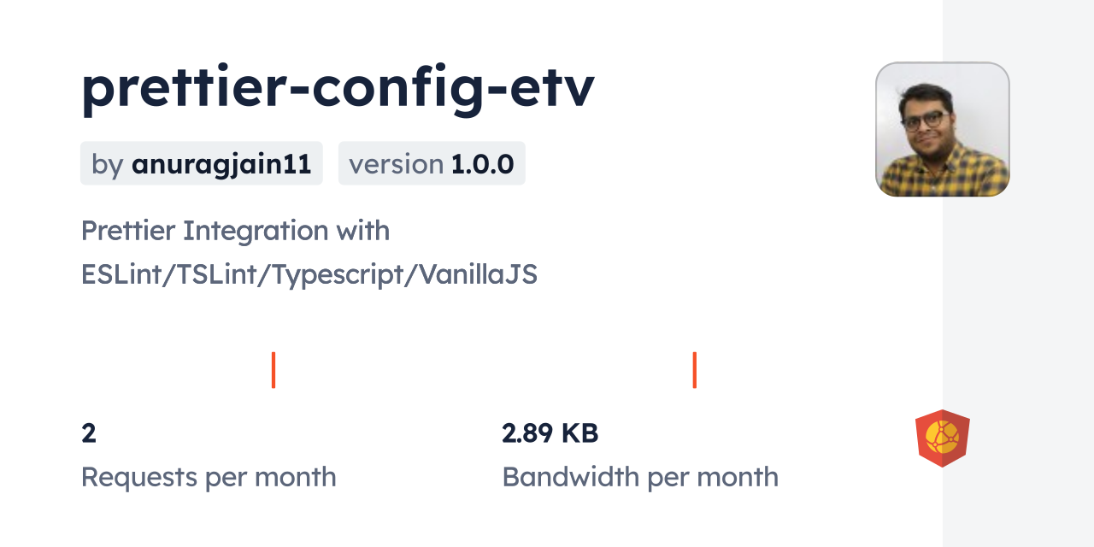The width and height of the screenshot is (1094, 547).
Task: Open the prettier-config-etv package title
Action: click(x=338, y=88)
